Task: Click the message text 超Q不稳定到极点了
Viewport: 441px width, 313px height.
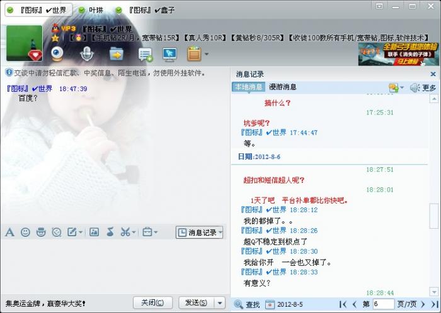Action: tap(275, 241)
